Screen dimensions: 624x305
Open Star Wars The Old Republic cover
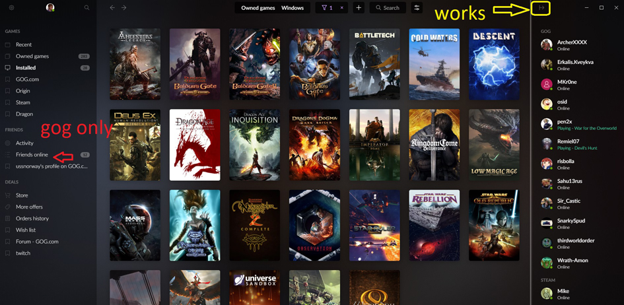click(494, 225)
